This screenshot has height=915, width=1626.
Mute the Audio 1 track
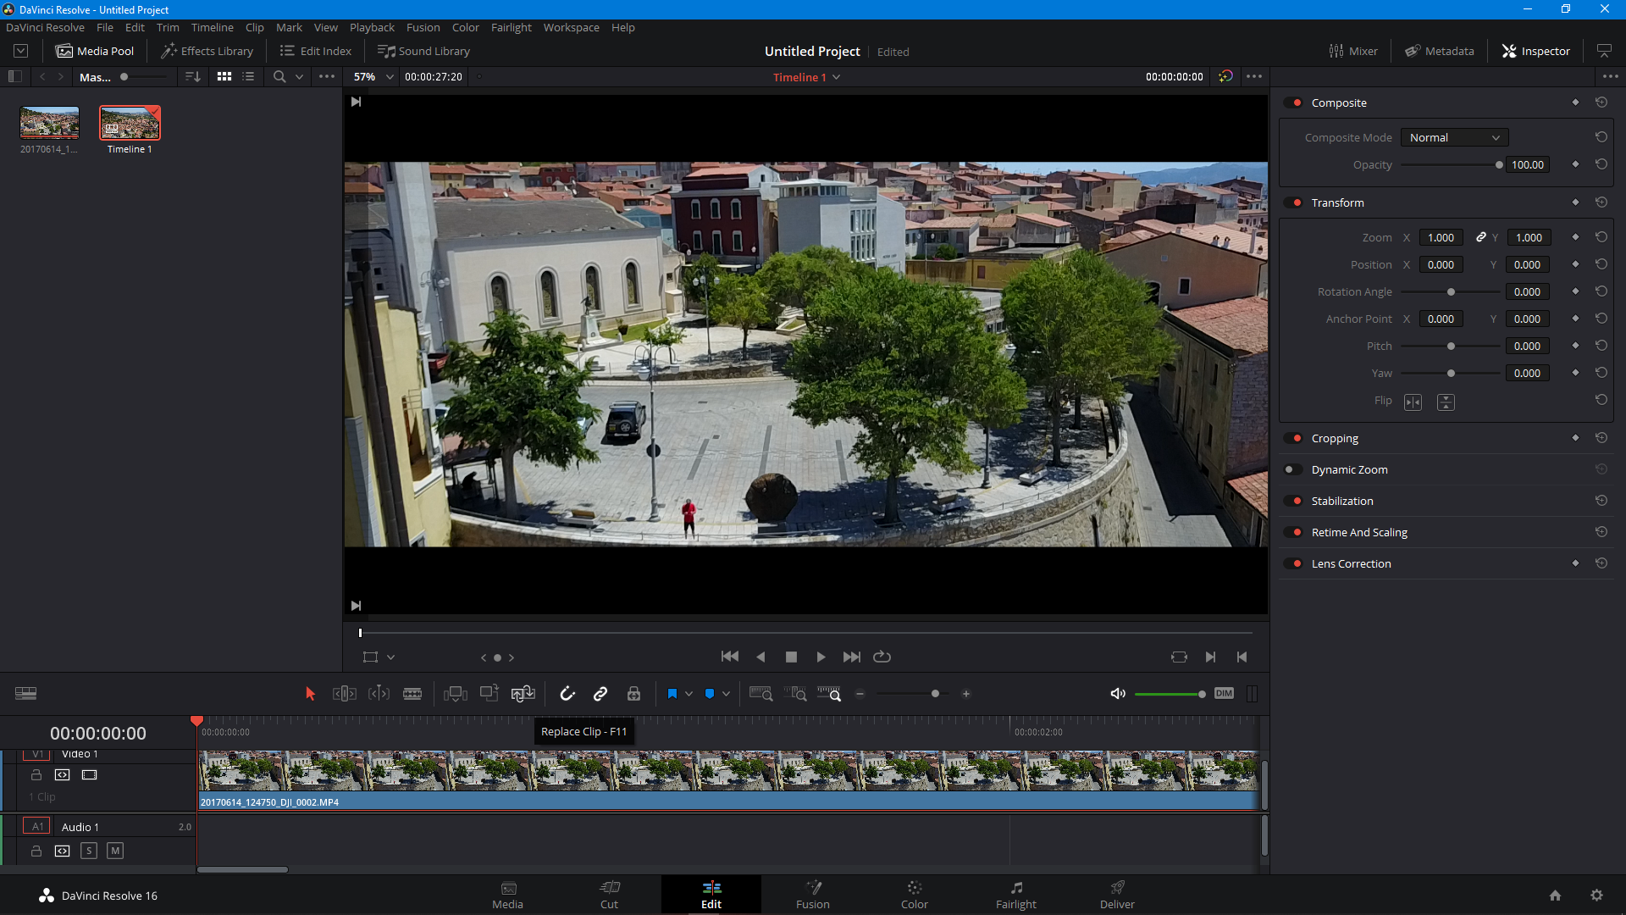[115, 851]
